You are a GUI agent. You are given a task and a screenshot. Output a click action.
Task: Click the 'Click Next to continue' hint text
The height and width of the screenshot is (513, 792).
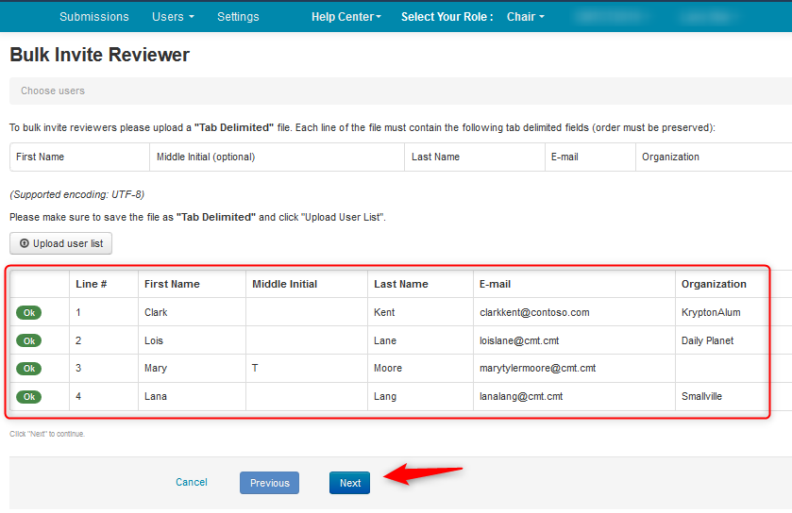47,434
